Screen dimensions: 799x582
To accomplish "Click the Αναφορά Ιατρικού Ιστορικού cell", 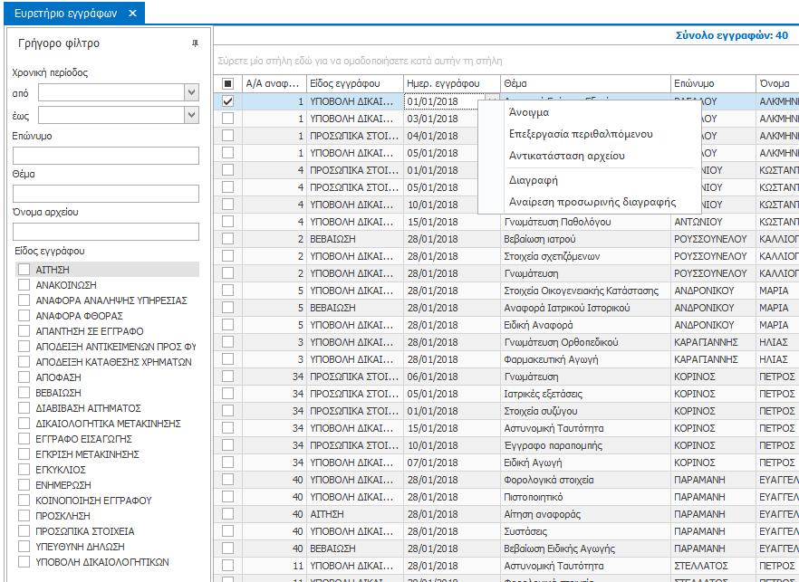I will tap(585, 308).
